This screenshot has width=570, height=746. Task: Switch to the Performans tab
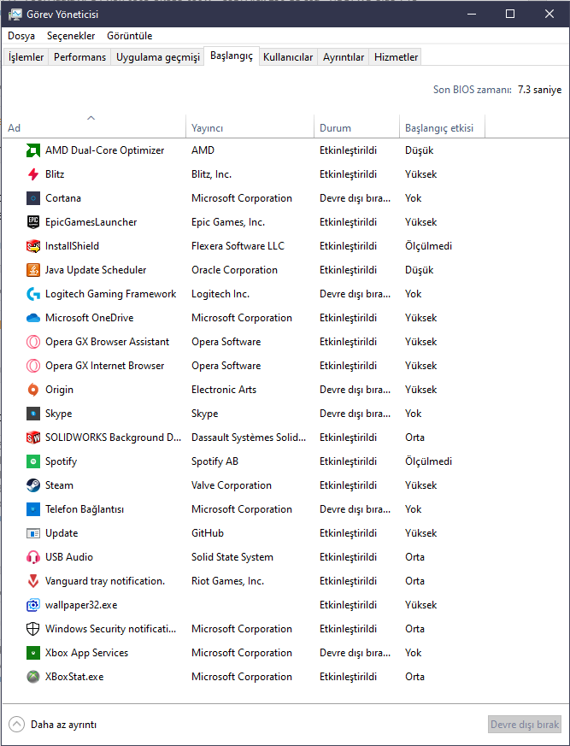tap(80, 57)
